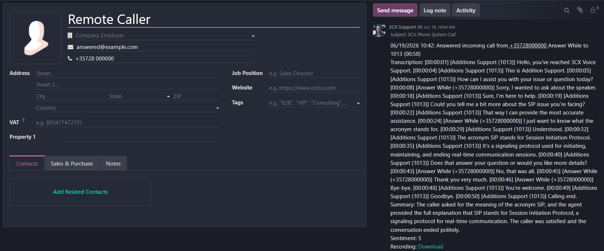Click the Add Related Contacts link
Viewport: 604px width, 251px height.
(81, 192)
